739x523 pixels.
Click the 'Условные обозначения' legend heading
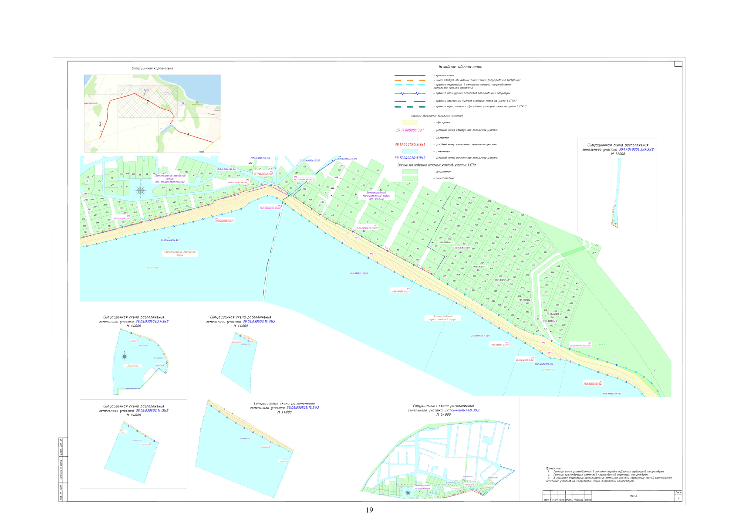tap(460, 67)
